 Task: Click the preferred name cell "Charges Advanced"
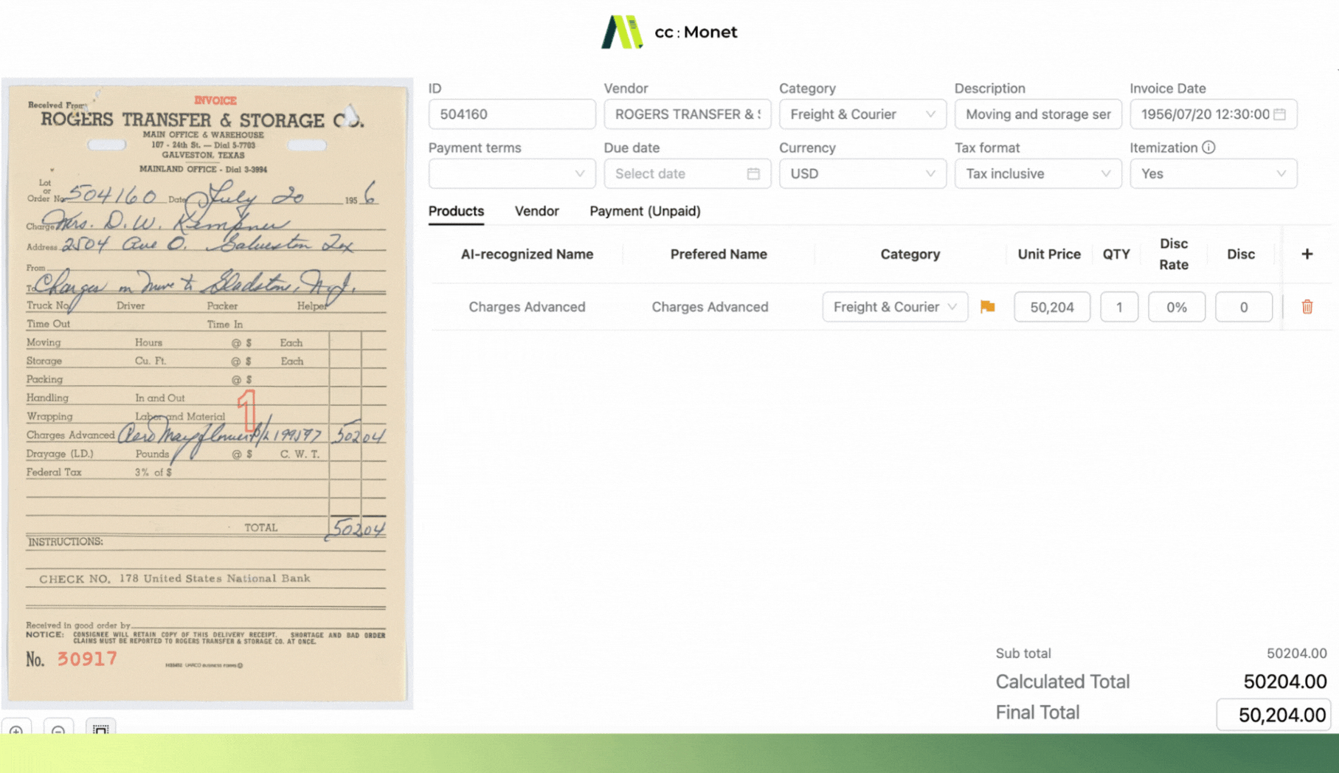[x=710, y=307]
